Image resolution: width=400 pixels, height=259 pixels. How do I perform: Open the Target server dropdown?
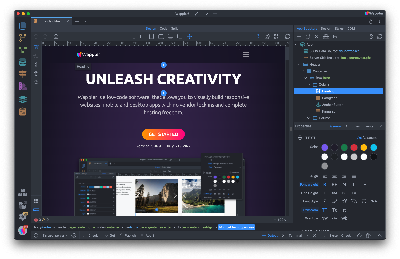click(x=55, y=235)
